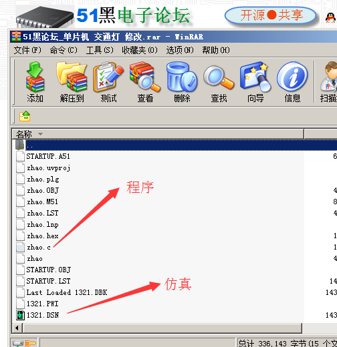Open the Options (选项) menu
The width and height of the screenshot is (337, 347).
click(x=180, y=50)
